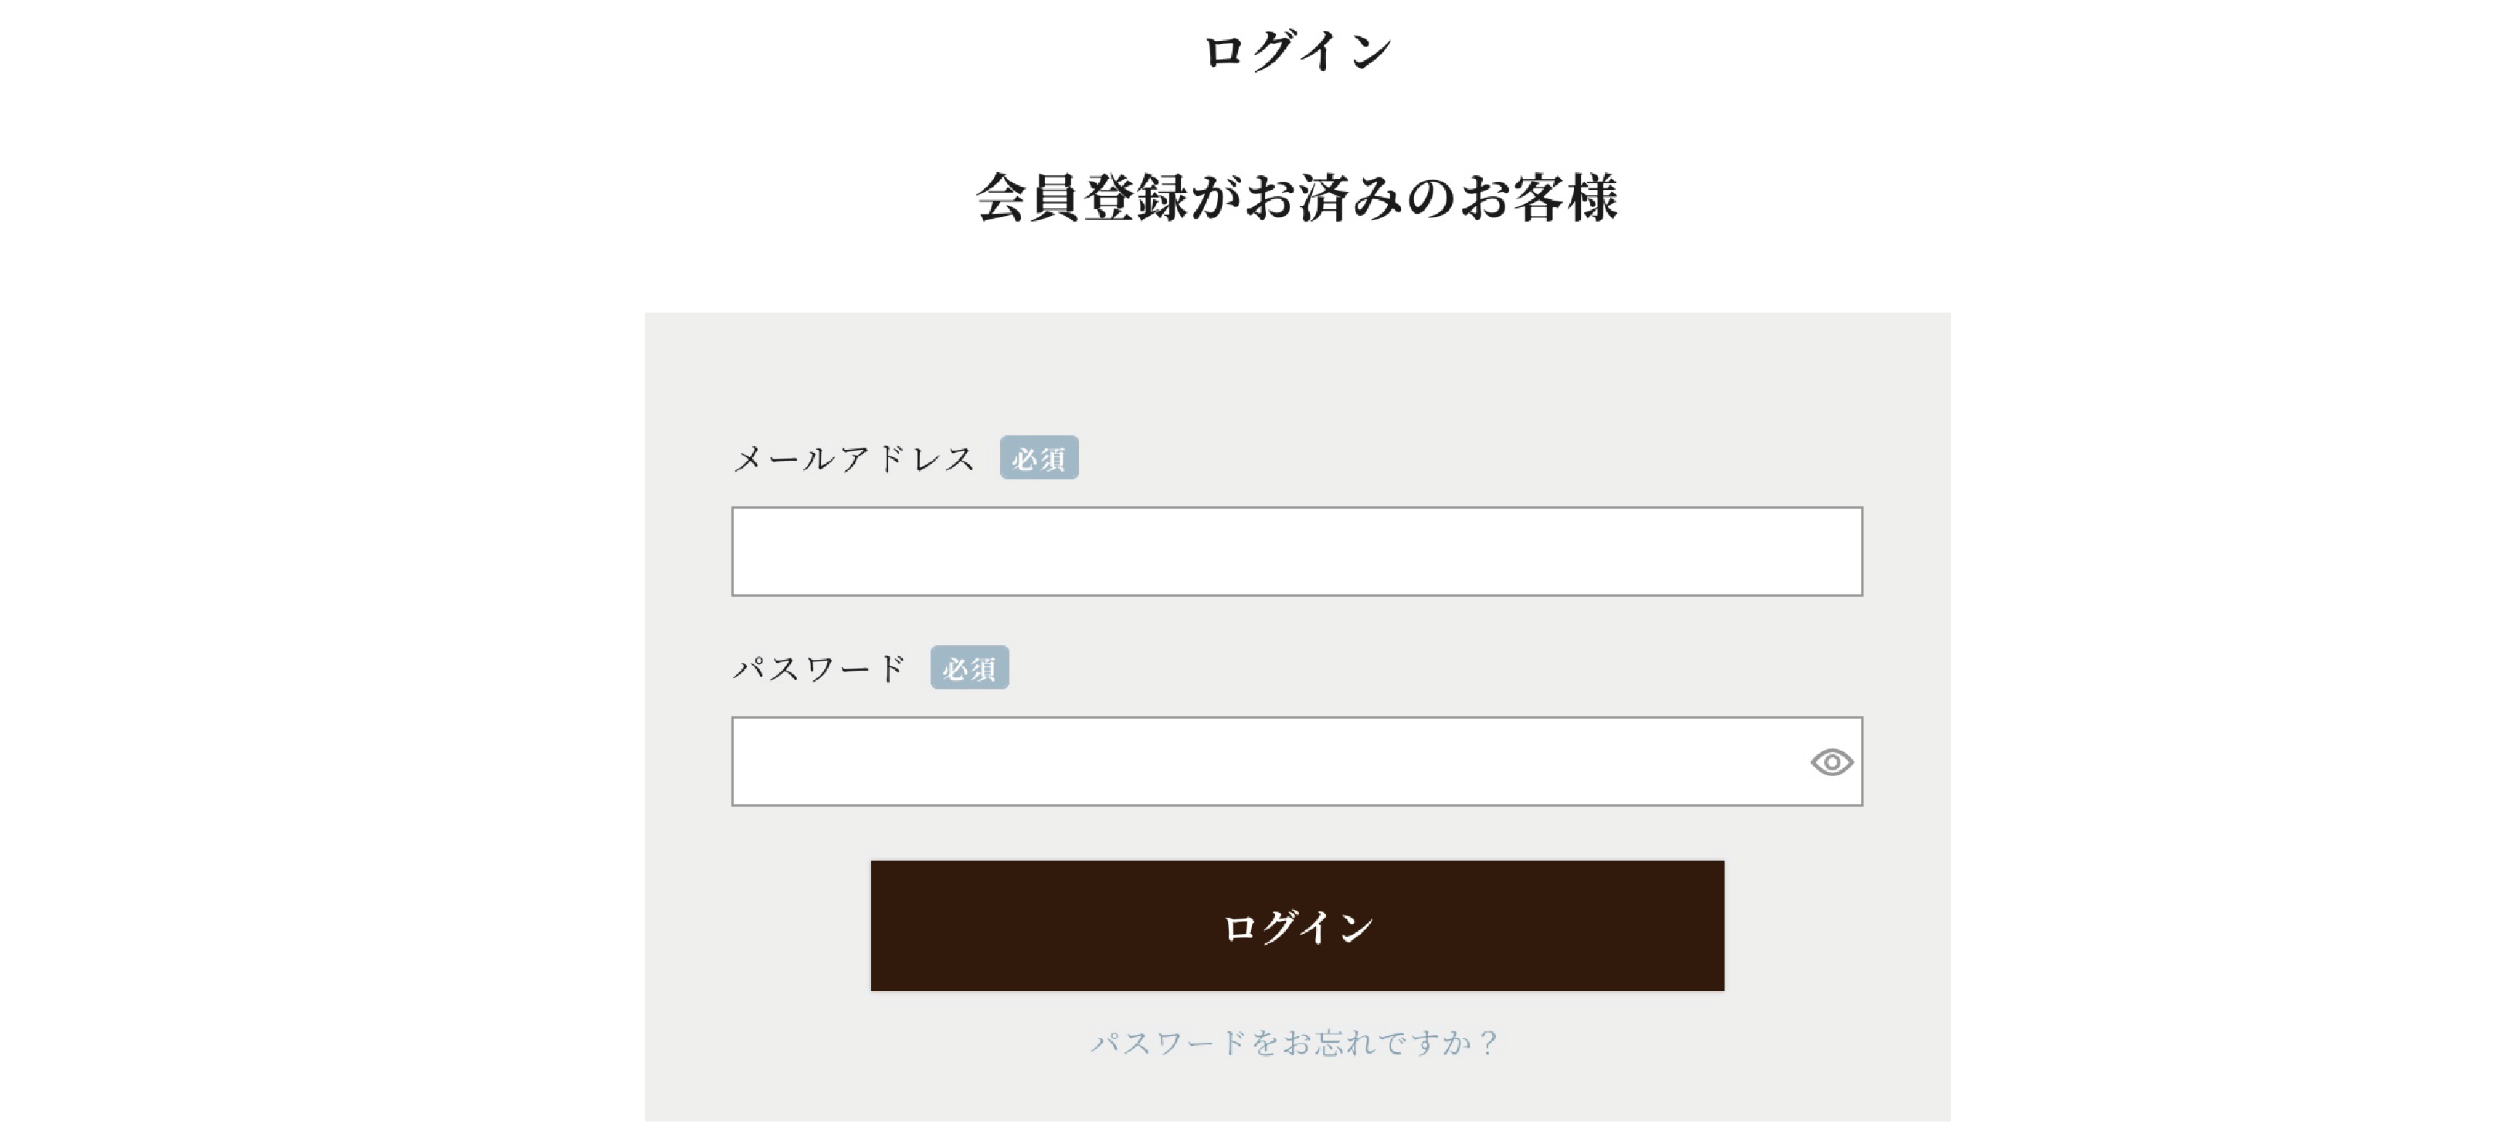The width and height of the screenshot is (2510, 1137).
Task: Tap the required tag next to password label
Action: (x=968, y=668)
